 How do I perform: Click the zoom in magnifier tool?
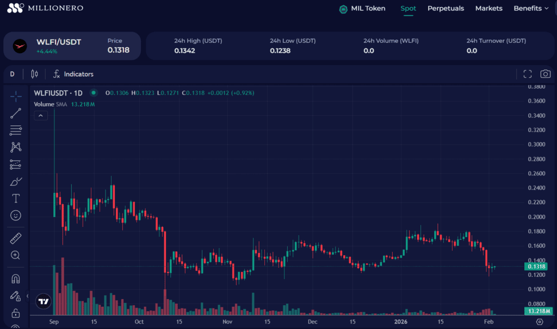point(16,255)
